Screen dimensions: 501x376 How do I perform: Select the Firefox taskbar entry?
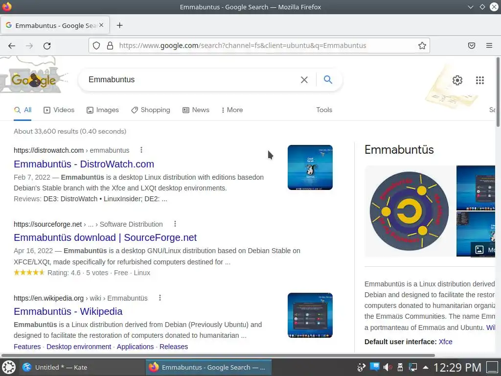click(208, 367)
